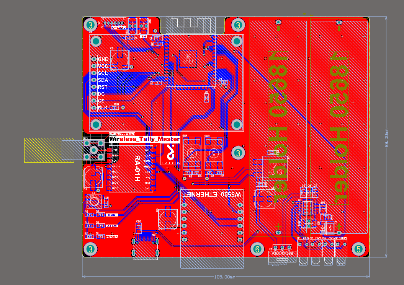The height and width of the screenshot is (285, 404).
Task: Select the ATEM LED label
Action: pos(112,226)
